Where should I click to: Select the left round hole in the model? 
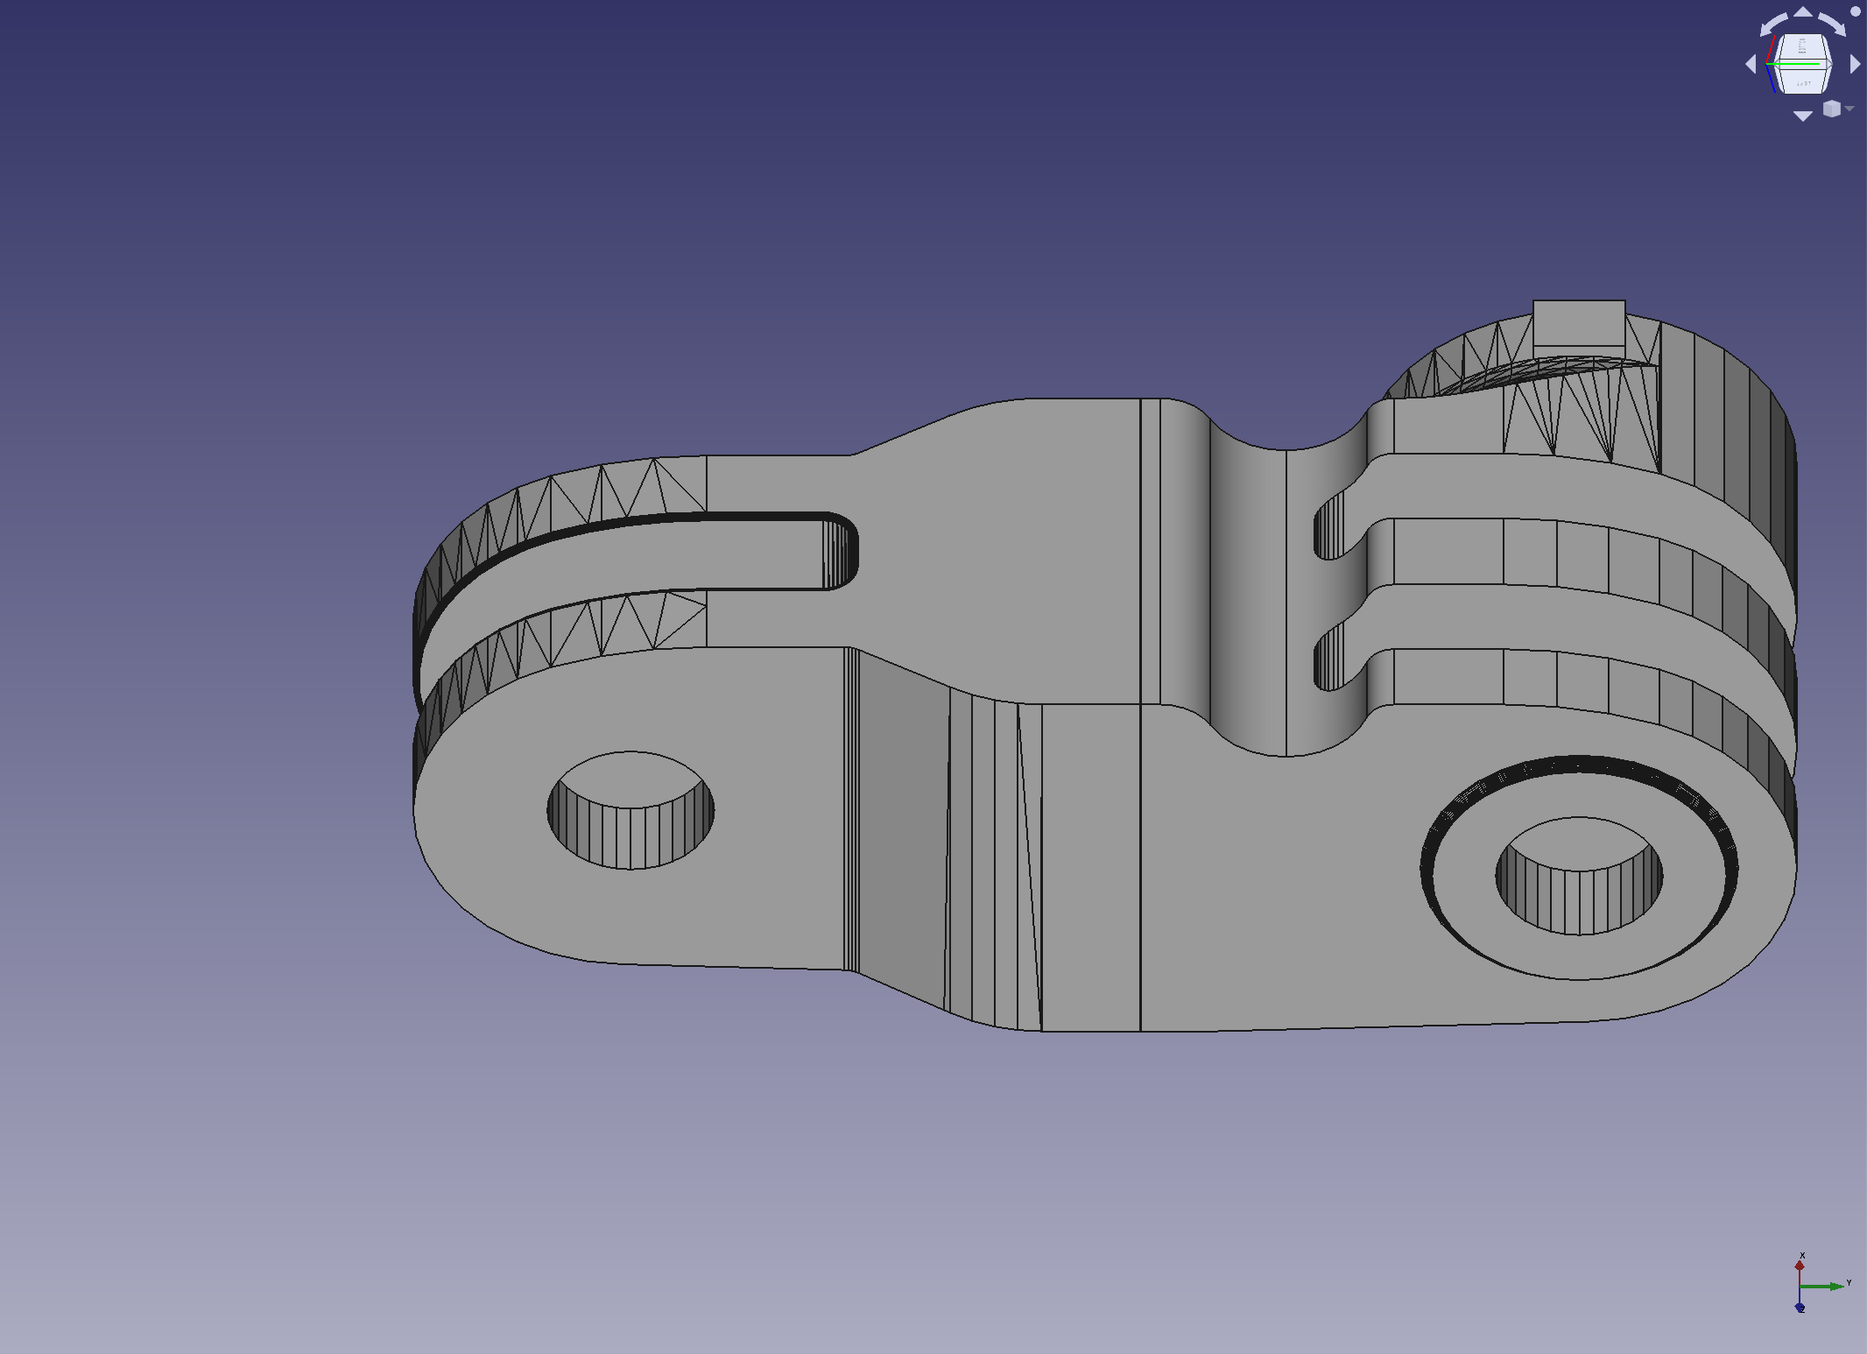(x=631, y=810)
